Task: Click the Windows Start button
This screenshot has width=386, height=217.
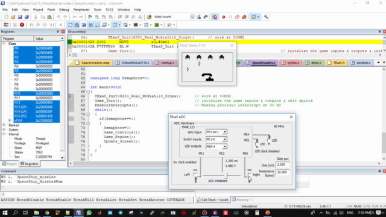Action: [5, 213]
